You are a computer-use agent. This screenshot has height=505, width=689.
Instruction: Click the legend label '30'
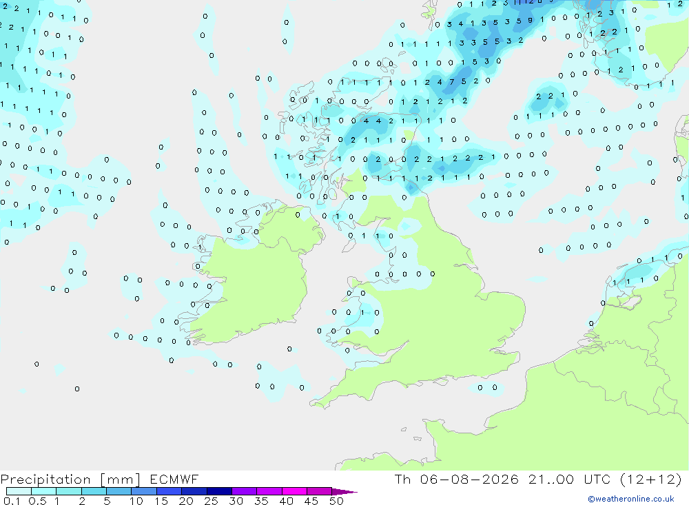(236, 501)
